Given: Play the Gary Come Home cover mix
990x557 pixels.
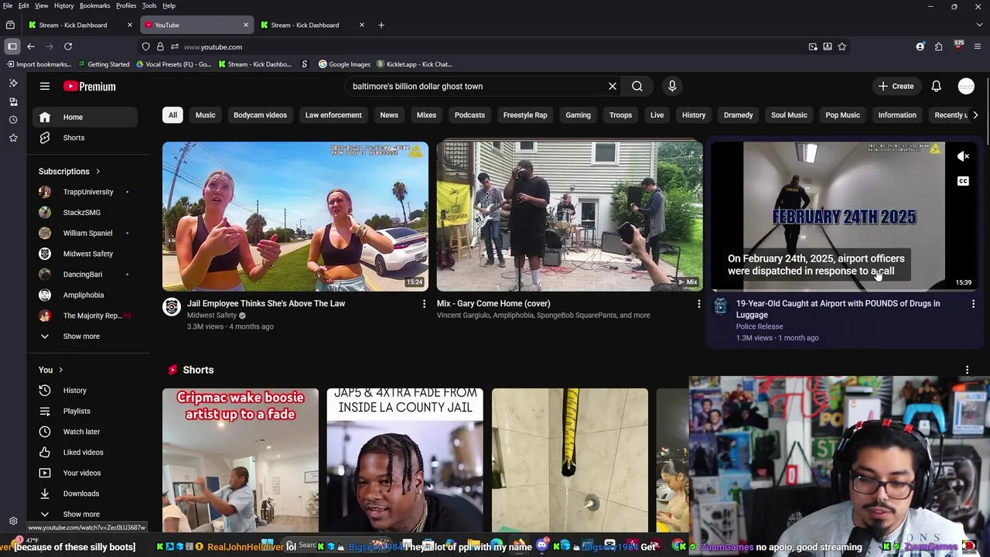Looking at the screenshot, I should tap(569, 216).
